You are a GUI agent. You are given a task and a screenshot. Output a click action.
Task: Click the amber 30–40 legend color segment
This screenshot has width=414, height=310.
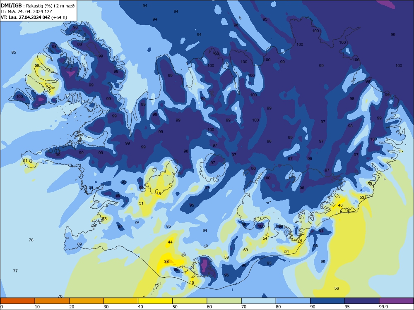121,301
